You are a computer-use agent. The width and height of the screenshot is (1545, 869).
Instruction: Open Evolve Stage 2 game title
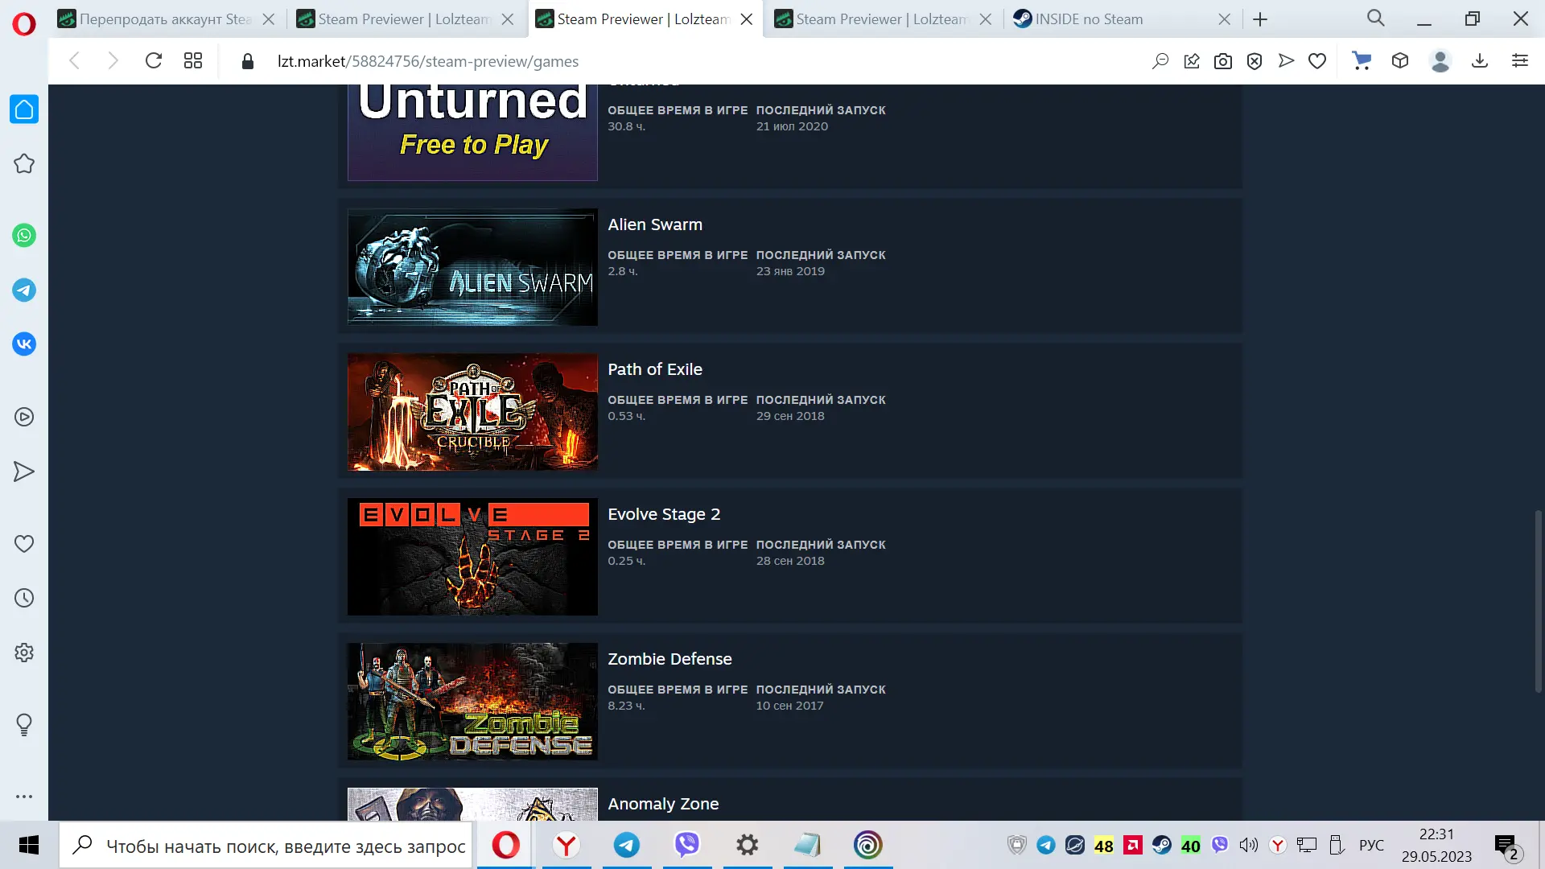click(x=664, y=514)
